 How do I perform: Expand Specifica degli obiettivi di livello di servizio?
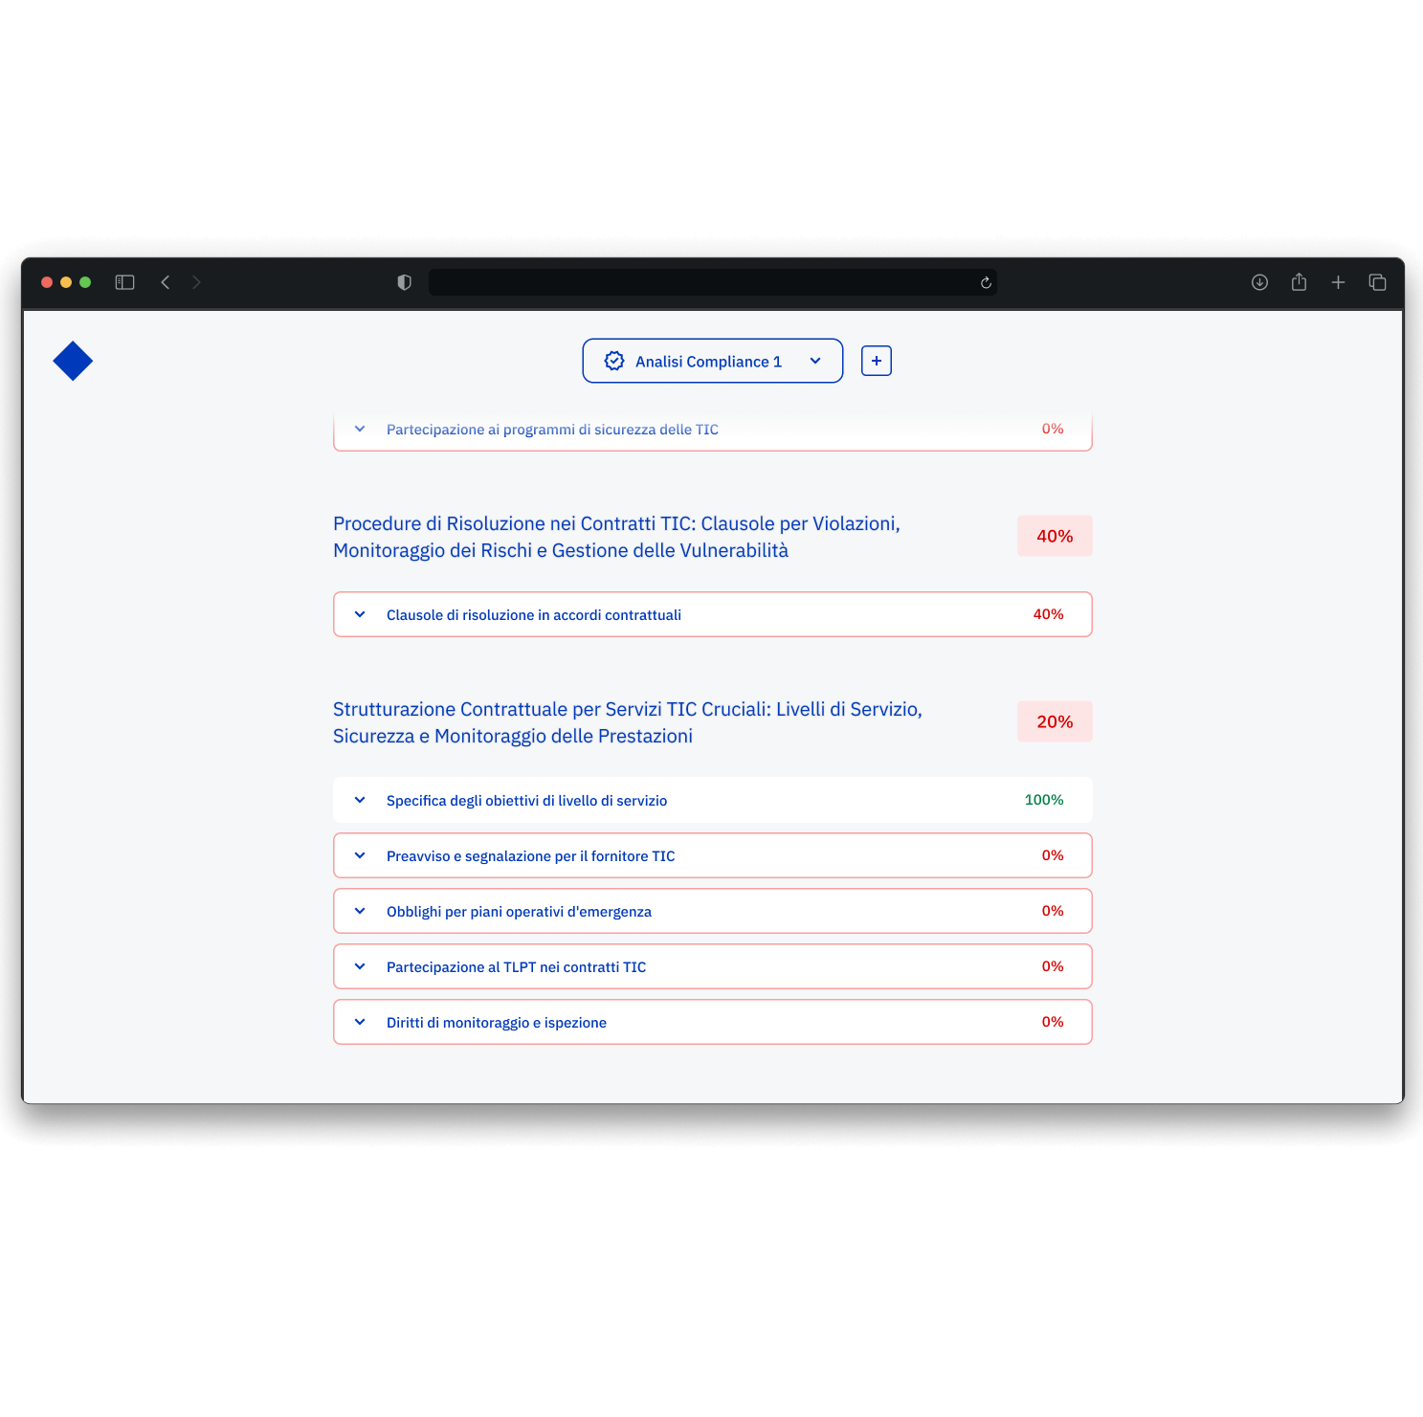tap(360, 800)
